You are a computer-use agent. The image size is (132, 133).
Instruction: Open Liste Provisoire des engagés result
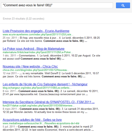[36, 31]
